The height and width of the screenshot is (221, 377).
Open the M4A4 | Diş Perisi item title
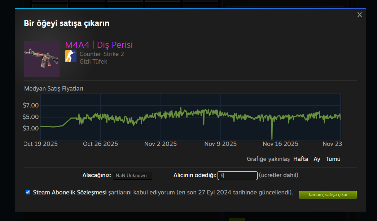pos(99,45)
